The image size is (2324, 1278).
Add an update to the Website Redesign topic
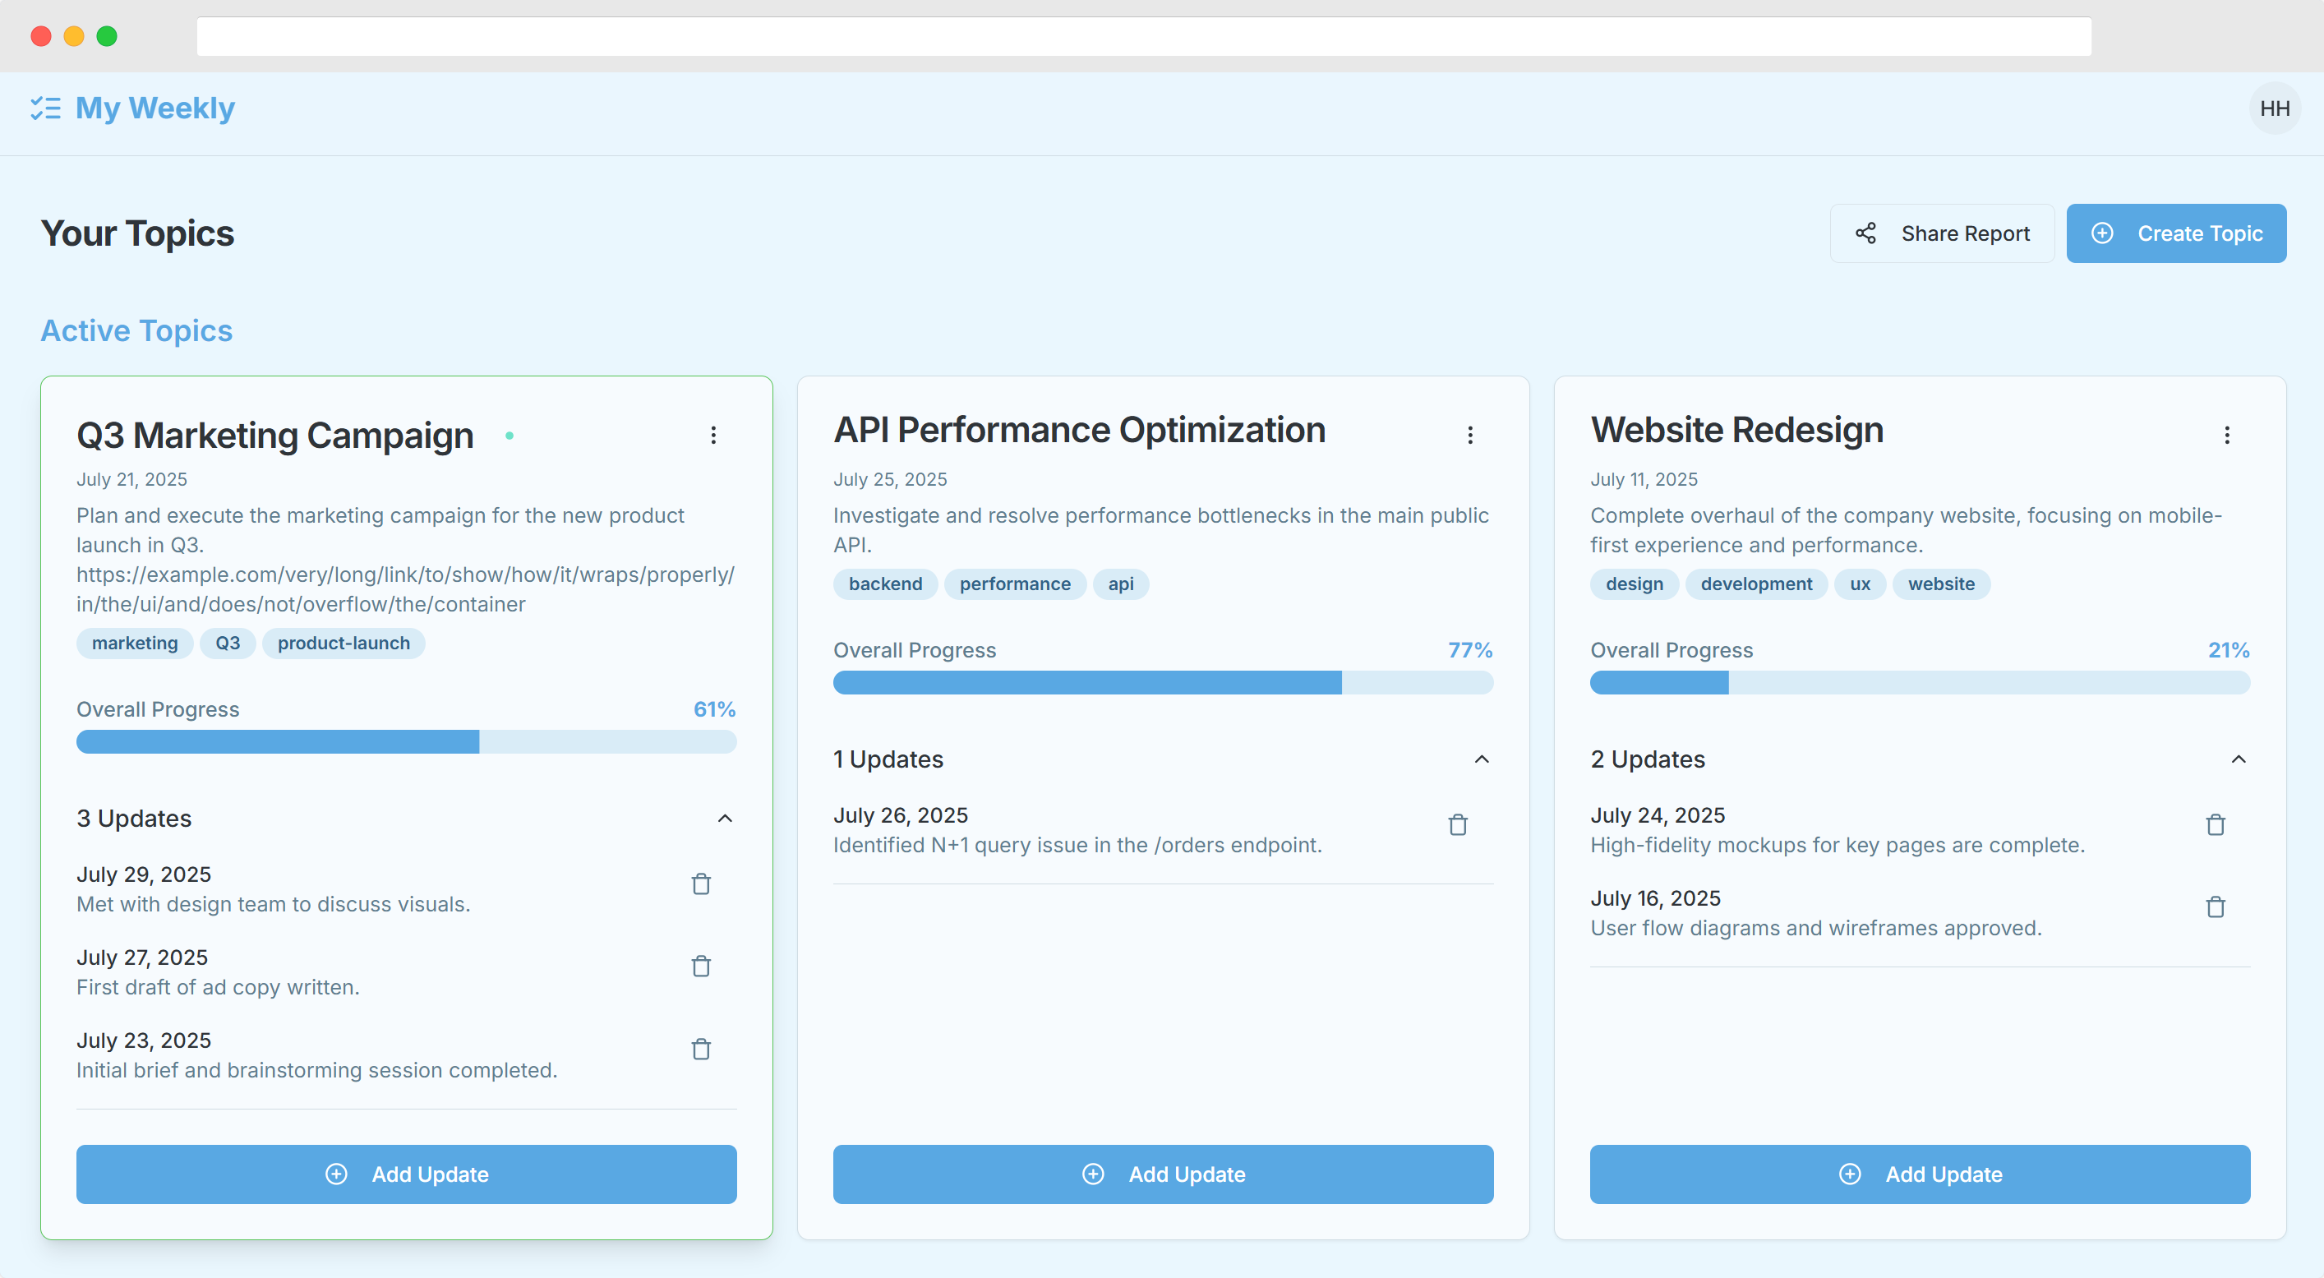[x=1919, y=1174]
